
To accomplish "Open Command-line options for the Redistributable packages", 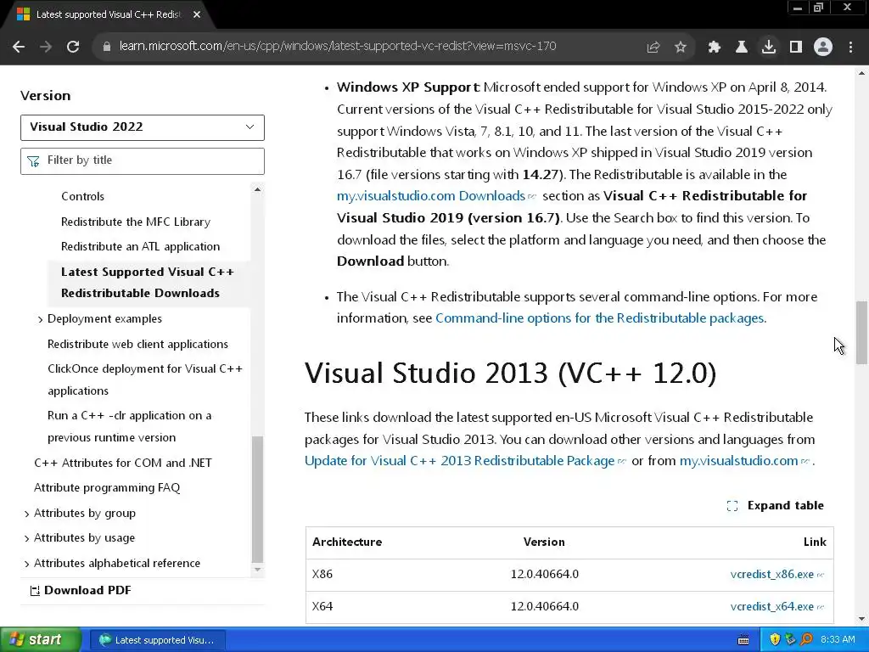I will [600, 318].
